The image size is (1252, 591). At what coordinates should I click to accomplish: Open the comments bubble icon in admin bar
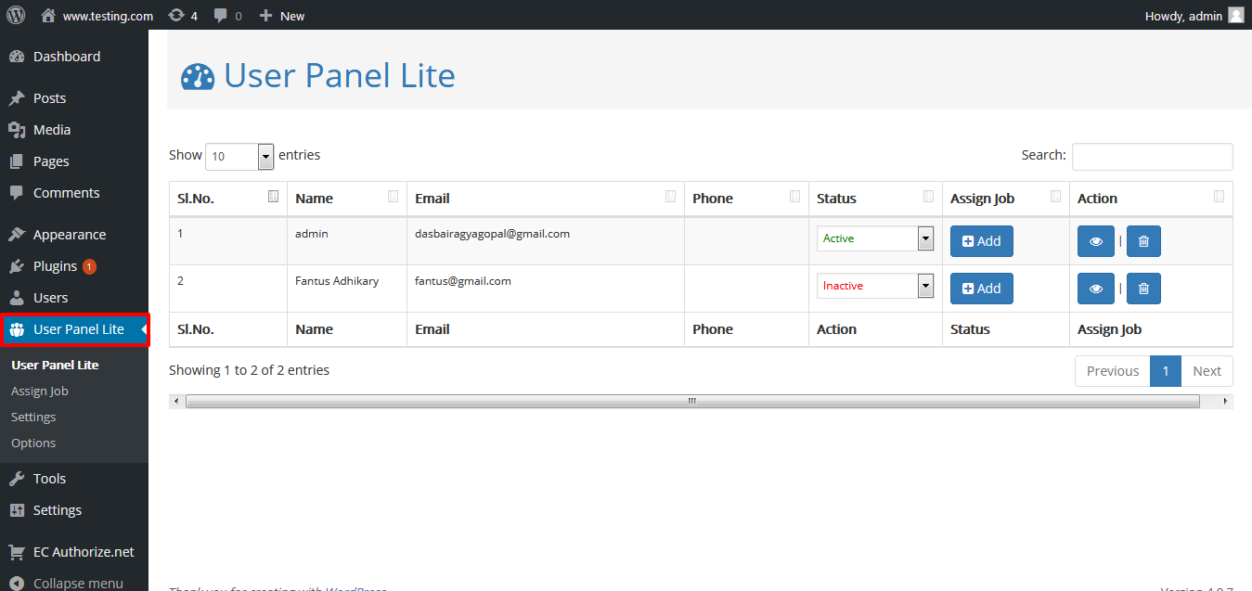(x=220, y=16)
